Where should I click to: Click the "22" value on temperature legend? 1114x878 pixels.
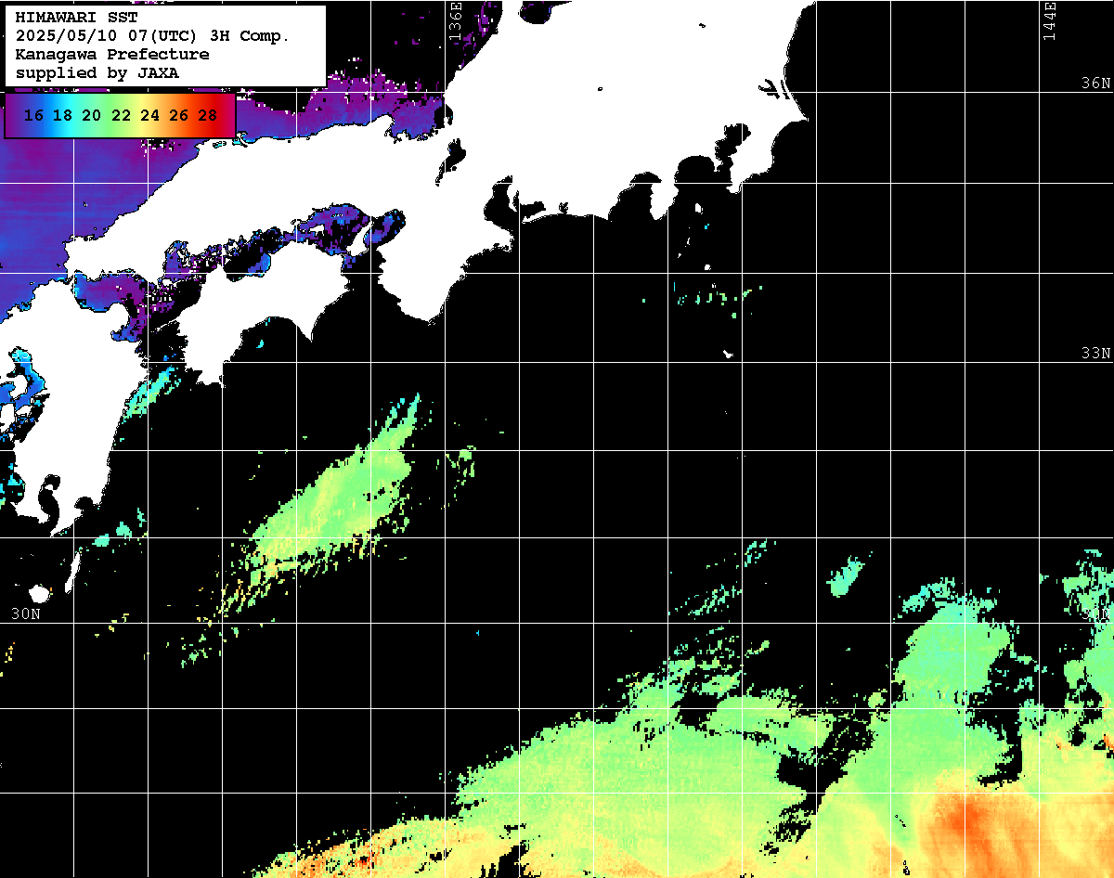(121, 116)
